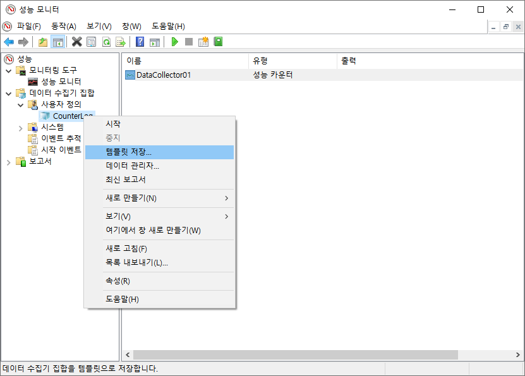Choose 시작 in the context menu
The width and height of the screenshot is (525, 376).
point(160,124)
